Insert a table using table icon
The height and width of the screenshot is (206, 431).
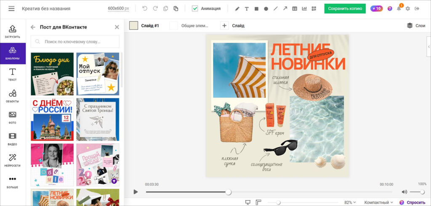click(295, 9)
